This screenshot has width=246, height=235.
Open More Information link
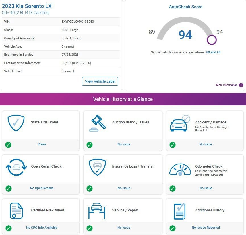[x=227, y=85]
